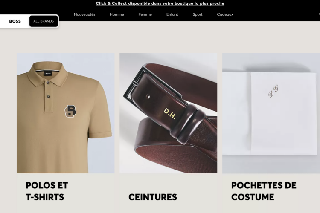
Task: Open the Homme menu
Action: coord(117,14)
